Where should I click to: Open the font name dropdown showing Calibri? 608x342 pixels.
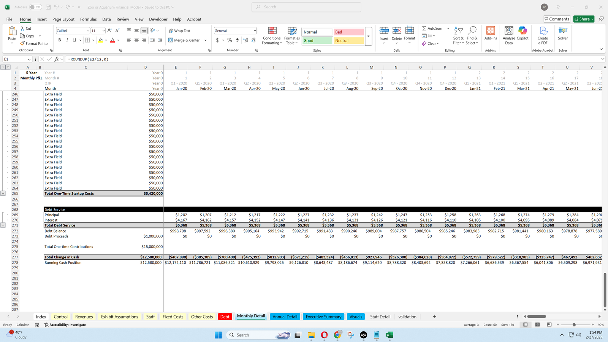[x=88, y=31]
